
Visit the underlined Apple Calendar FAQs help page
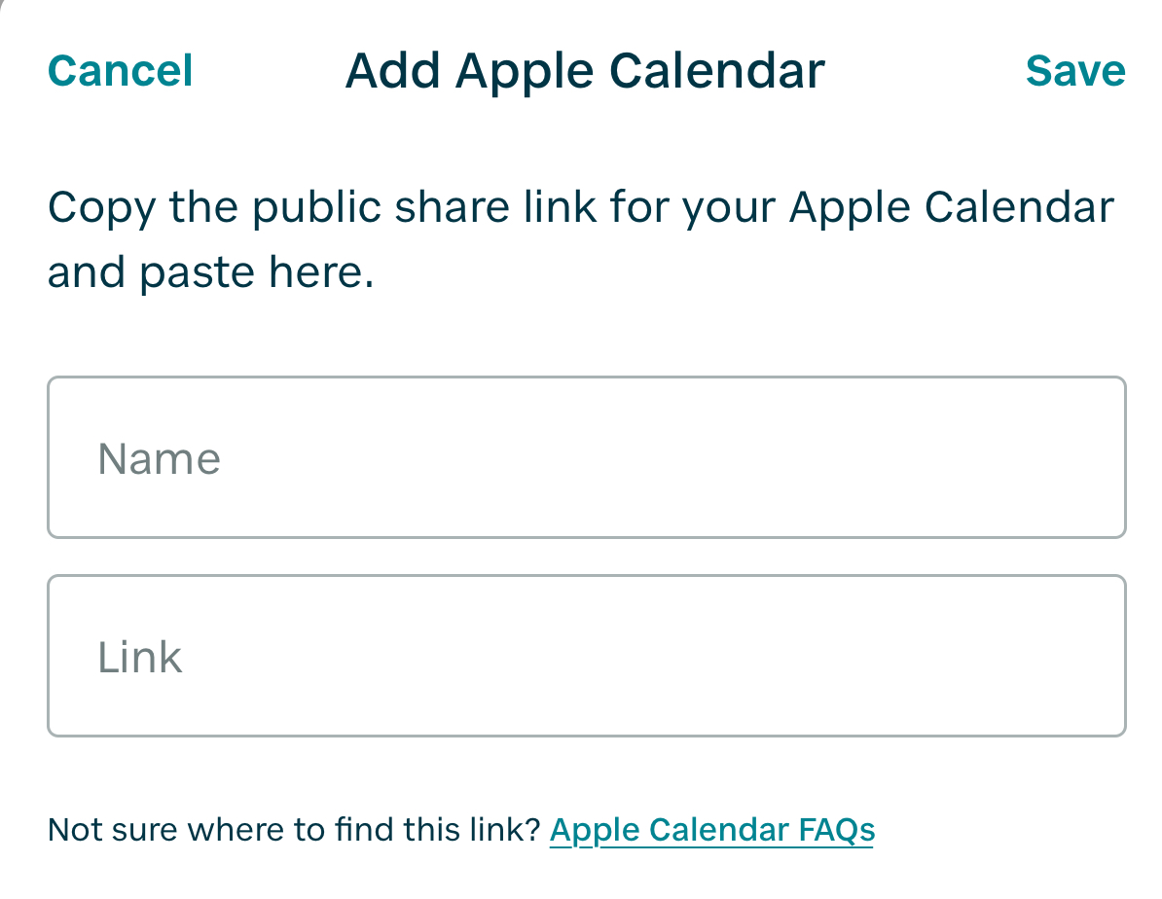pyautogui.click(x=711, y=830)
